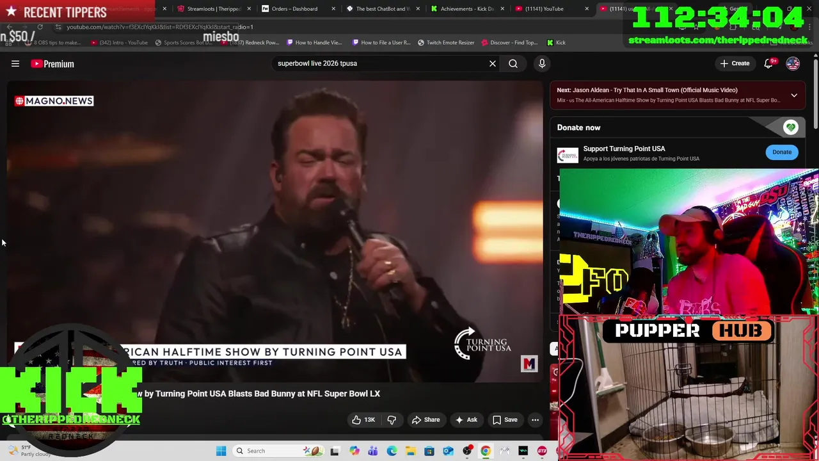The height and width of the screenshot is (461, 819).
Task: Start voice search with microphone
Action: (542, 63)
